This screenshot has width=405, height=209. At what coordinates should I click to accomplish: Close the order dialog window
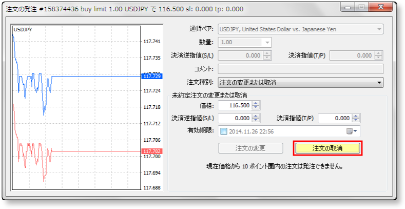click(381, 7)
